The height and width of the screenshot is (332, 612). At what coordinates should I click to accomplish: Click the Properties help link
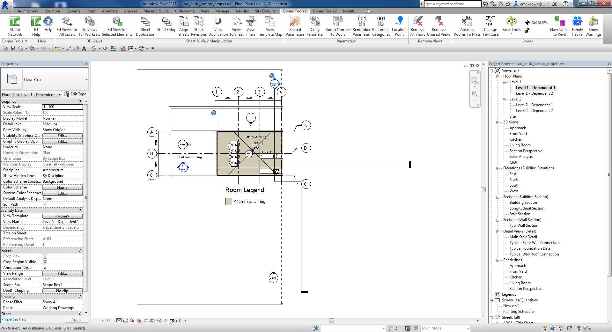(x=14, y=319)
